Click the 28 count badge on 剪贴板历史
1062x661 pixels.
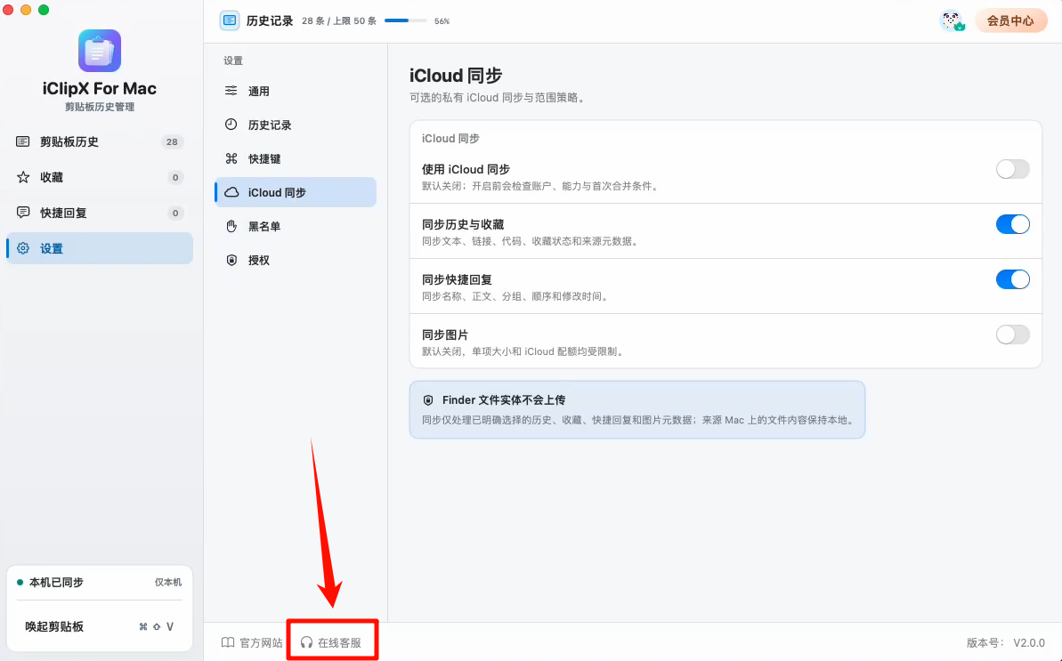pos(172,141)
